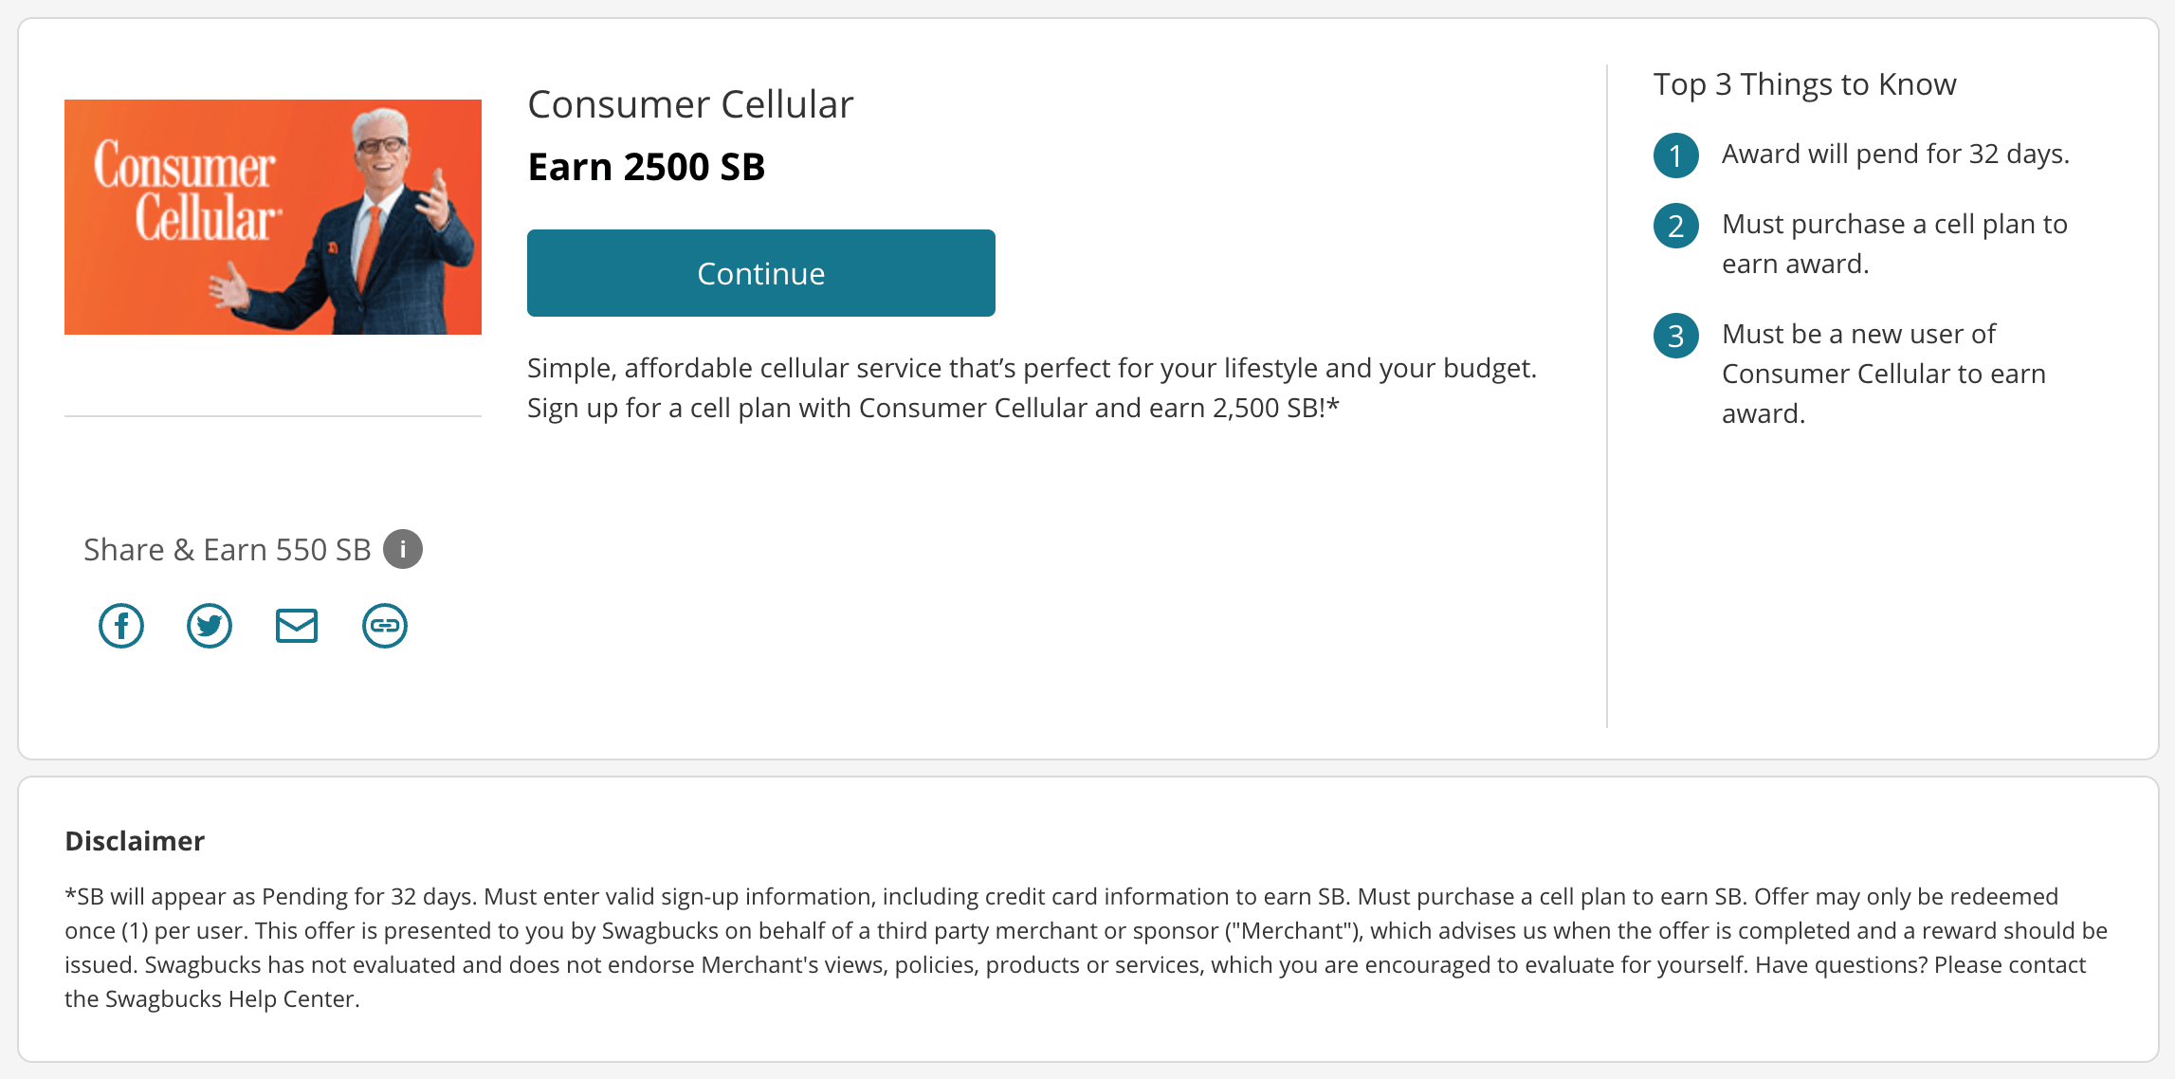This screenshot has height=1079, width=2175.
Task: Click the numbered badge 2 in Top 3 list
Action: pyautogui.click(x=1675, y=227)
